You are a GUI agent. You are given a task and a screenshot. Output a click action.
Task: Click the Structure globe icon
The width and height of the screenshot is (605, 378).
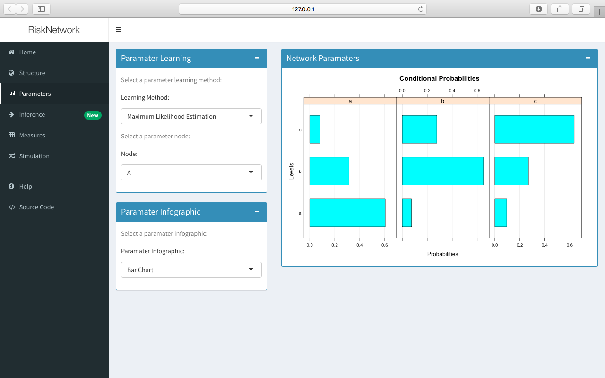click(12, 73)
